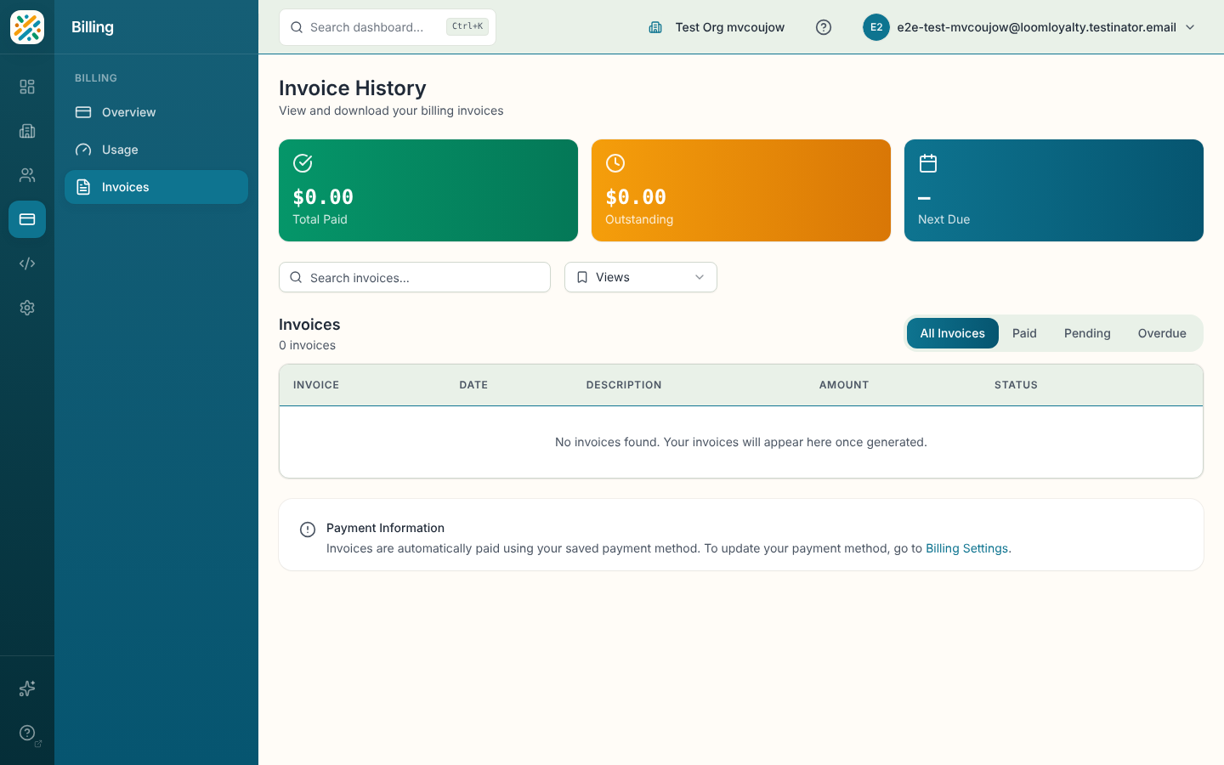Viewport: 1224px width, 765px height.
Task: Click the user email address in header
Action: point(1036,27)
